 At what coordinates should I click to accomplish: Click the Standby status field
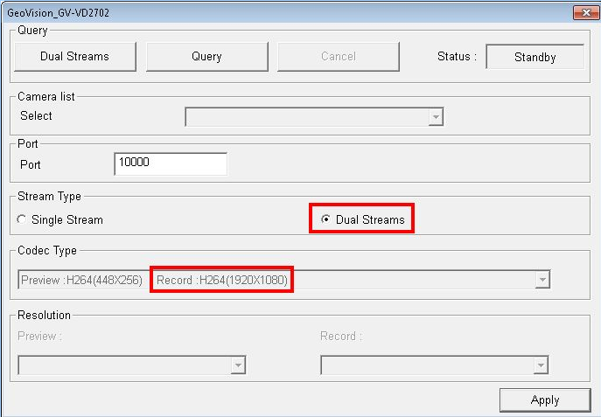pos(535,57)
